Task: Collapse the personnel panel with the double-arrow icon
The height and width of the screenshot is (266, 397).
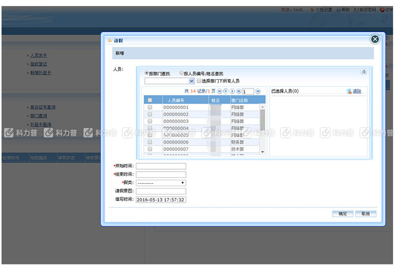Action: click(363, 72)
